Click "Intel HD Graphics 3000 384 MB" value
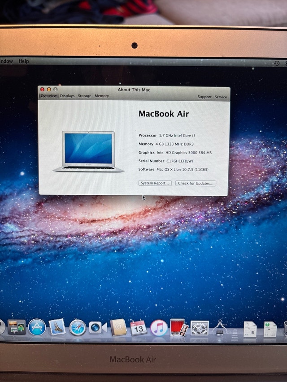The width and height of the screenshot is (287, 382). (184, 153)
